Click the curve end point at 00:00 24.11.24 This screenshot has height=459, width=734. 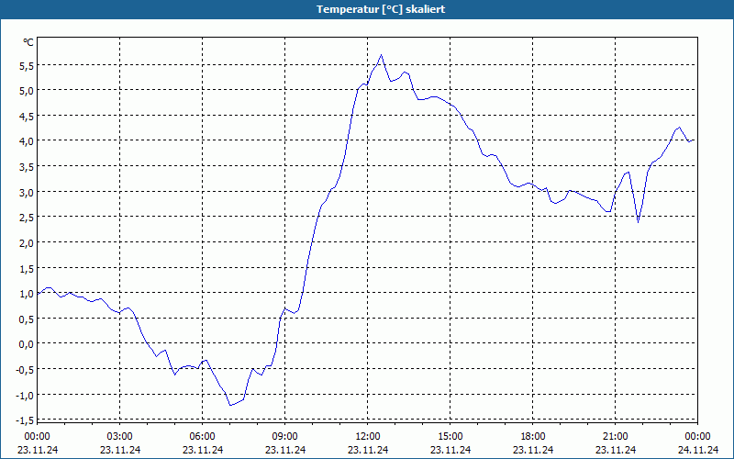coord(695,140)
